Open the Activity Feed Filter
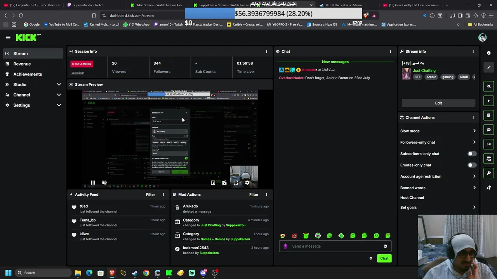Screen dimensions: 497x279 (x=150, y=195)
